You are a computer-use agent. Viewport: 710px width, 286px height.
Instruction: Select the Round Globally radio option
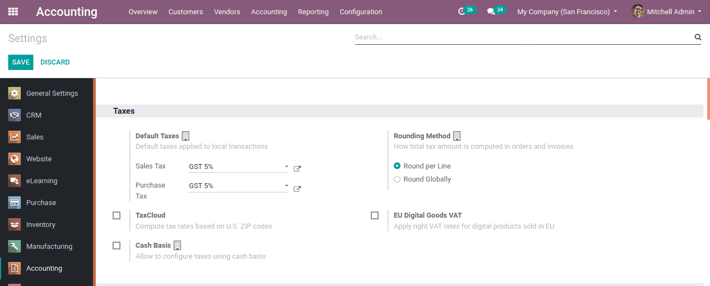point(397,179)
